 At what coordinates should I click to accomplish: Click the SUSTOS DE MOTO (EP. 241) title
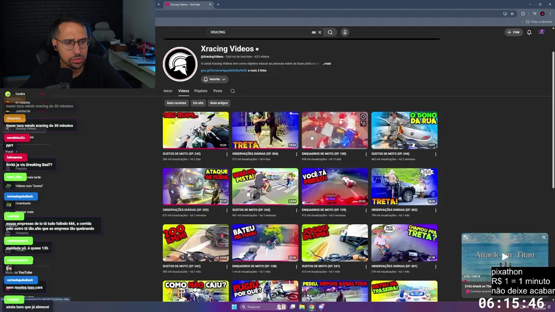pyautogui.click(x=321, y=266)
